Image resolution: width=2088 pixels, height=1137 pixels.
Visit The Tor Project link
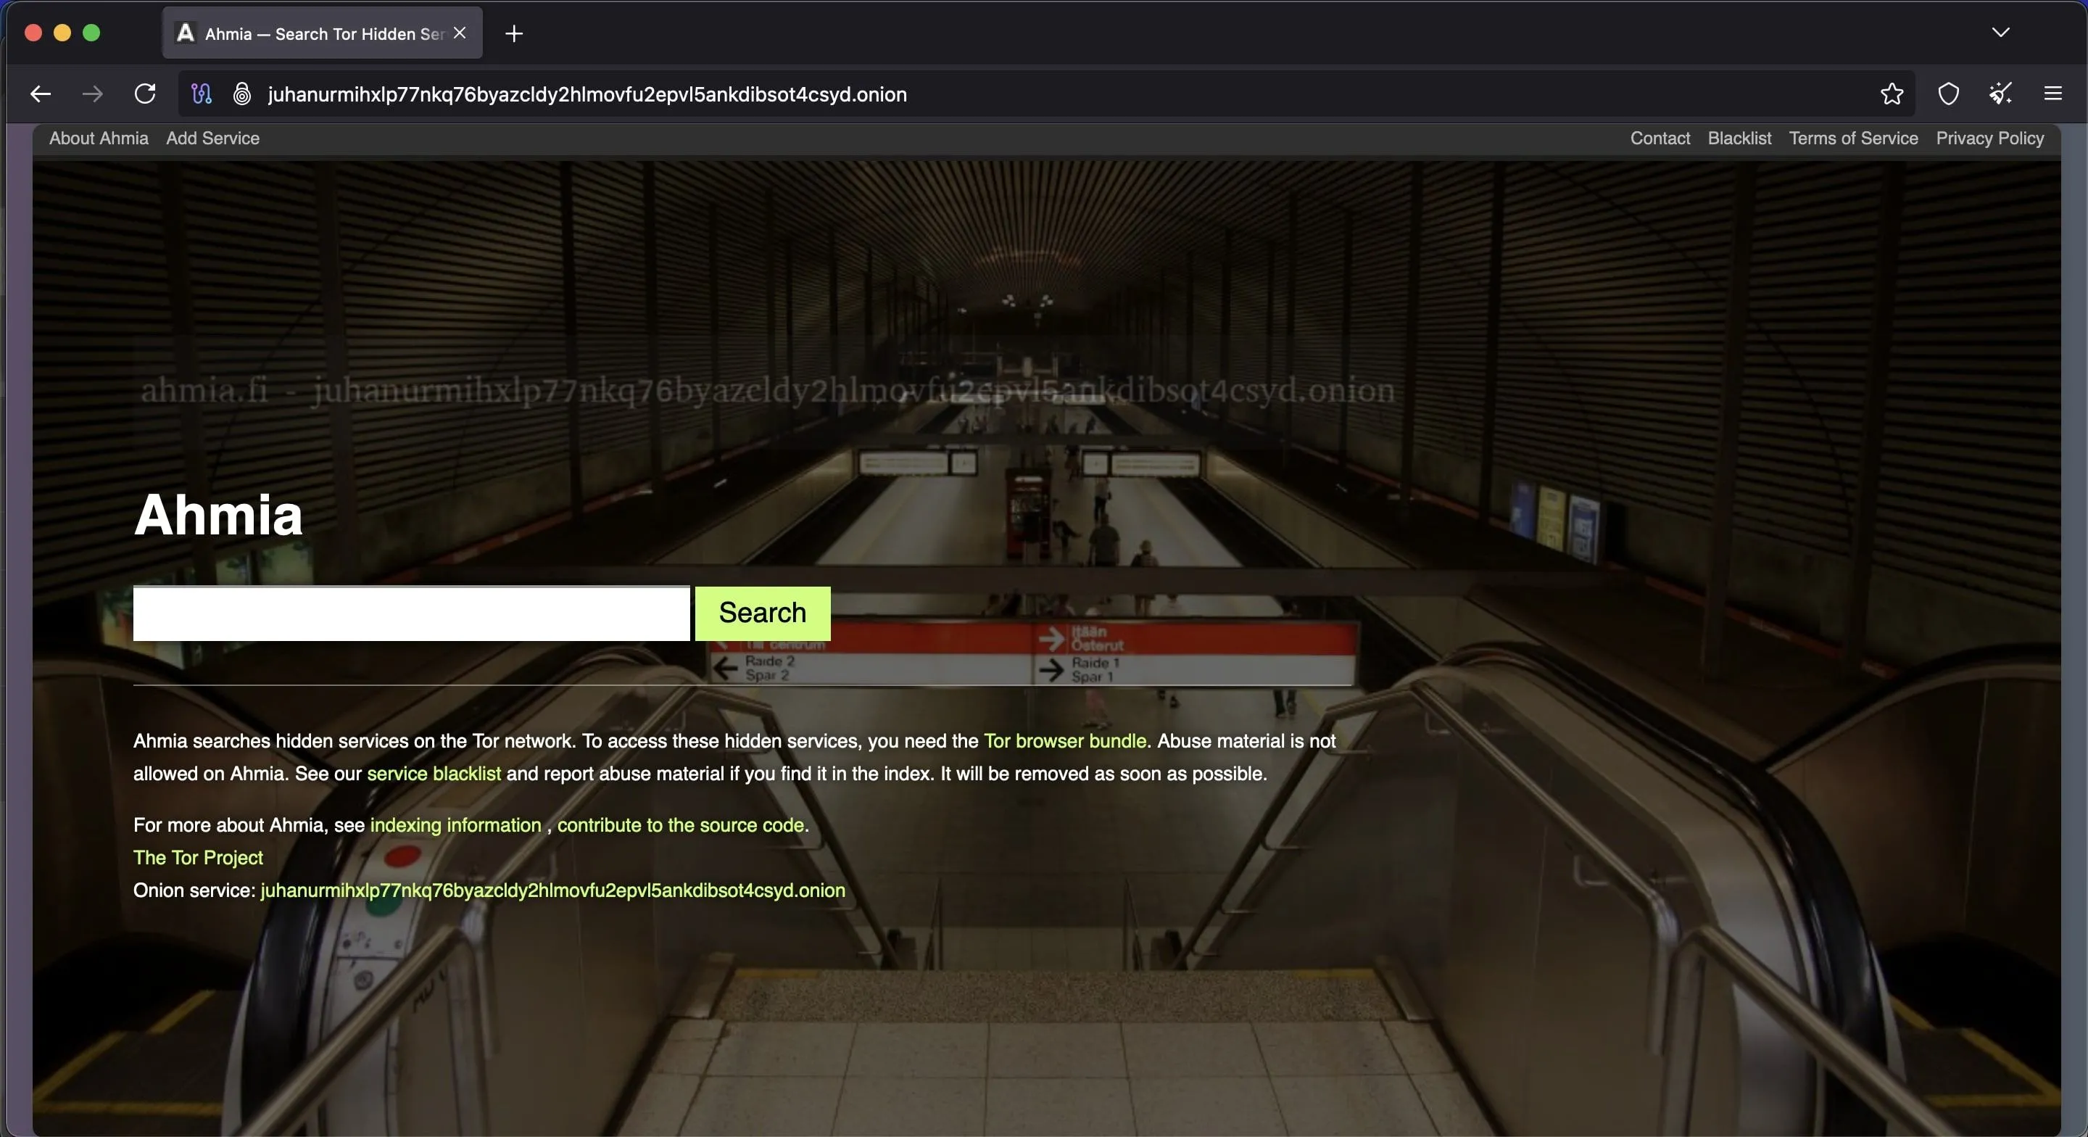point(199,858)
